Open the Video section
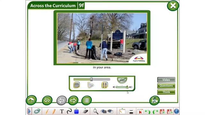 [x=166, y=80]
